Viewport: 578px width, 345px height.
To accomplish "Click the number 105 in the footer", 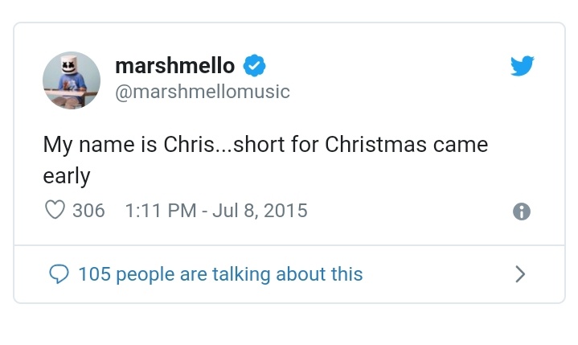I will tap(95, 274).
